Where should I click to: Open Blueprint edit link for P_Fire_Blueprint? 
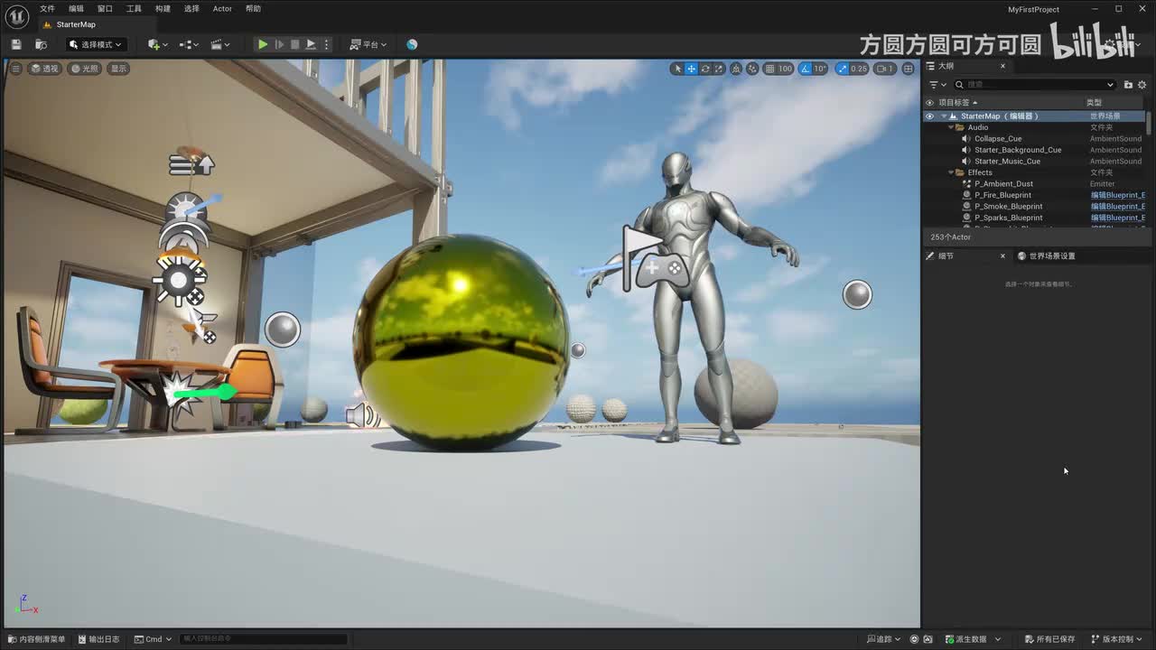(x=1117, y=195)
